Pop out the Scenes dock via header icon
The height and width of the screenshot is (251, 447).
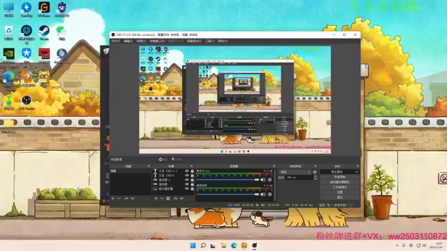click(149, 166)
